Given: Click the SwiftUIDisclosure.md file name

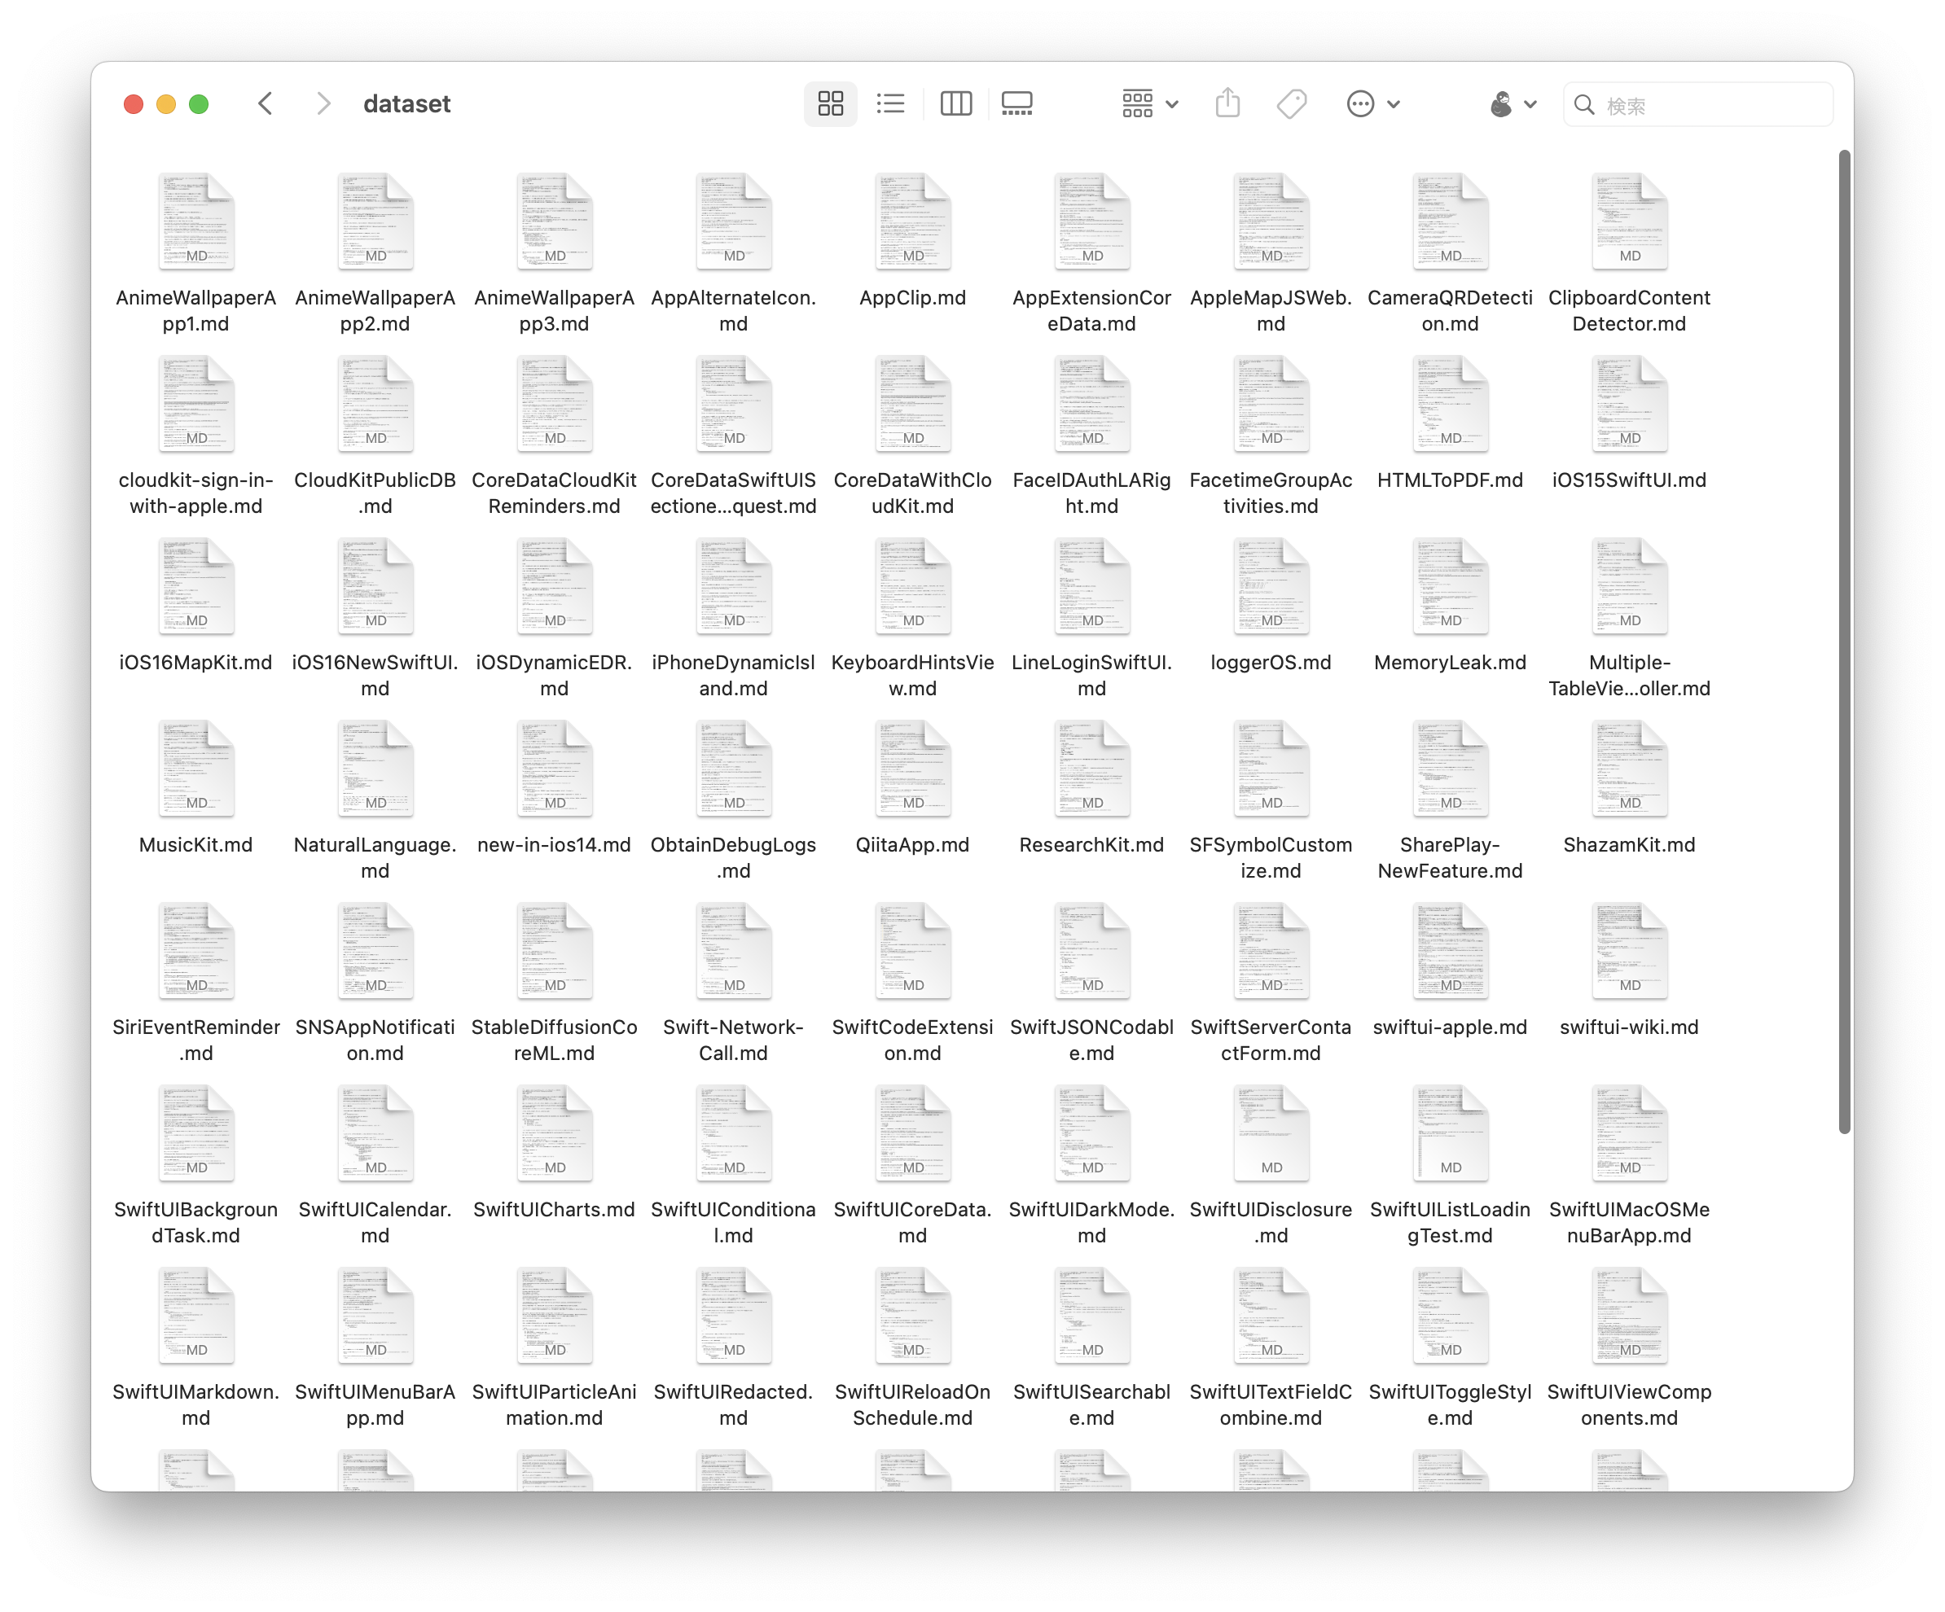Looking at the screenshot, I should (x=1271, y=1223).
